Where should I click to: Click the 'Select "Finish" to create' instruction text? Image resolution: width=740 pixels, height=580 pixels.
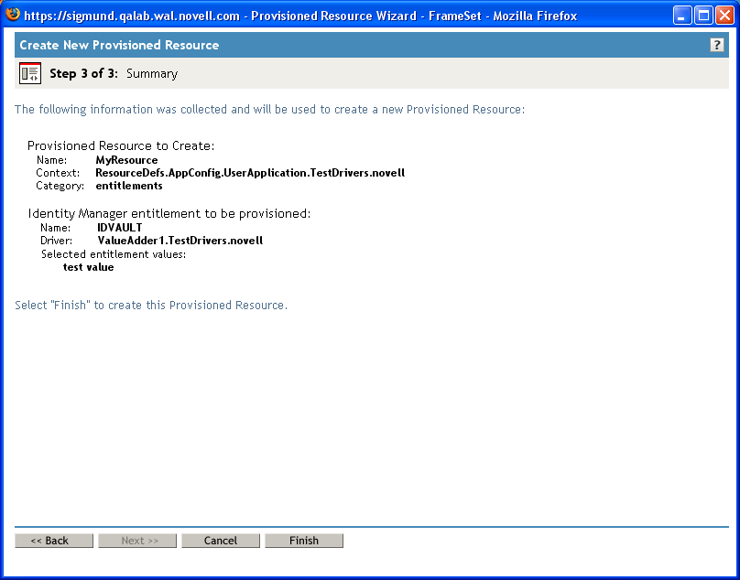point(151,305)
